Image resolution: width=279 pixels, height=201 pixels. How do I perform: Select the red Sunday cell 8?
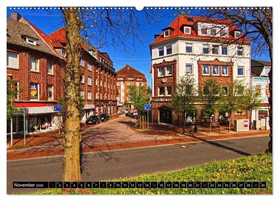[x=103, y=185]
